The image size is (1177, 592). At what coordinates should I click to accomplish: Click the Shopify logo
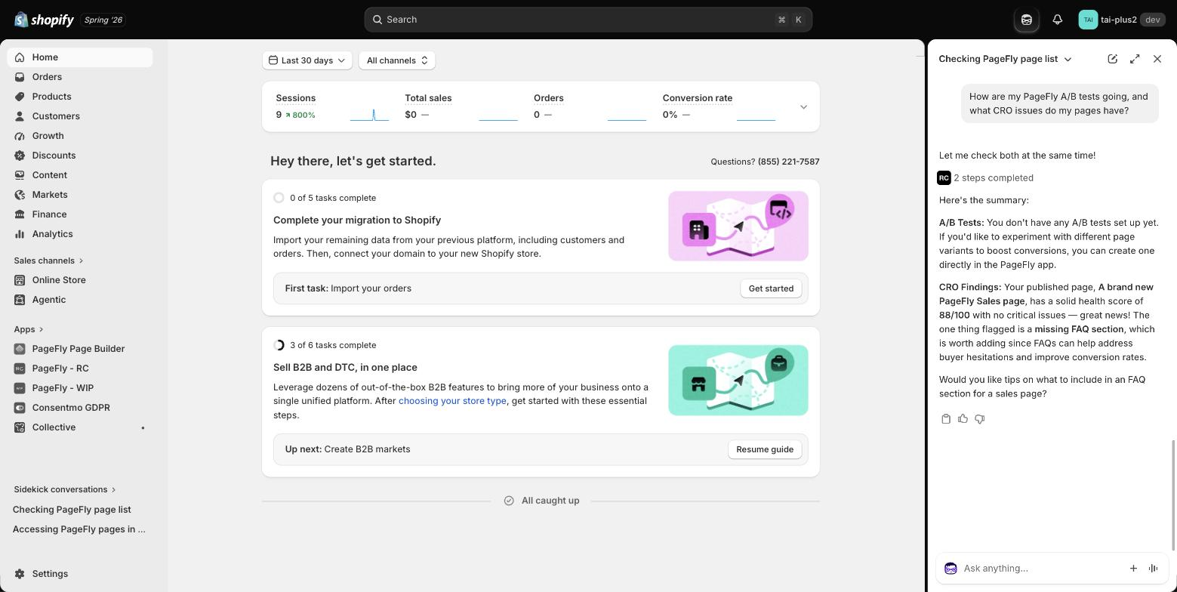45,20
